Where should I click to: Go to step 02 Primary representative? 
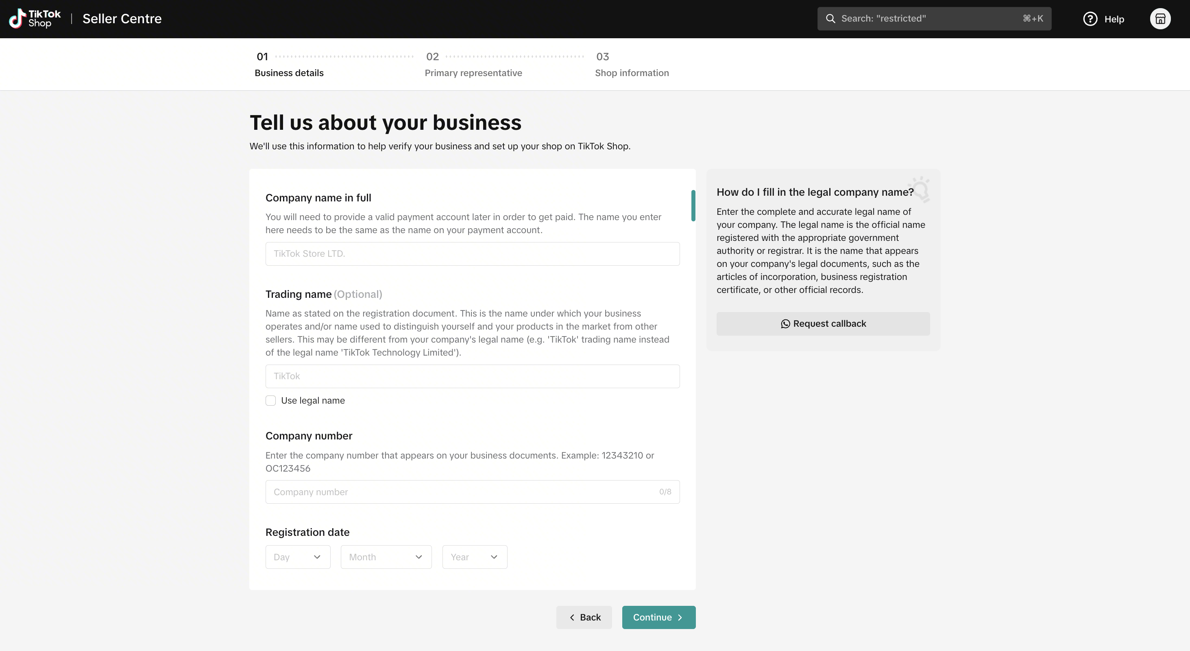(x=473, y=64)
